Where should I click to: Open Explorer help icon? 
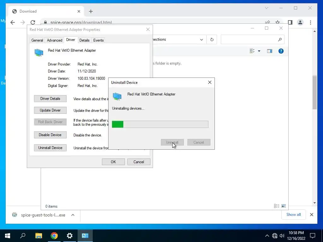click(x=281, y=51)
